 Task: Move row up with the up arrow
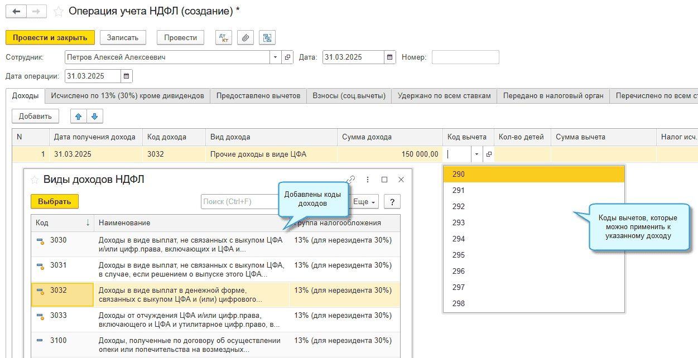coord(78,116)
